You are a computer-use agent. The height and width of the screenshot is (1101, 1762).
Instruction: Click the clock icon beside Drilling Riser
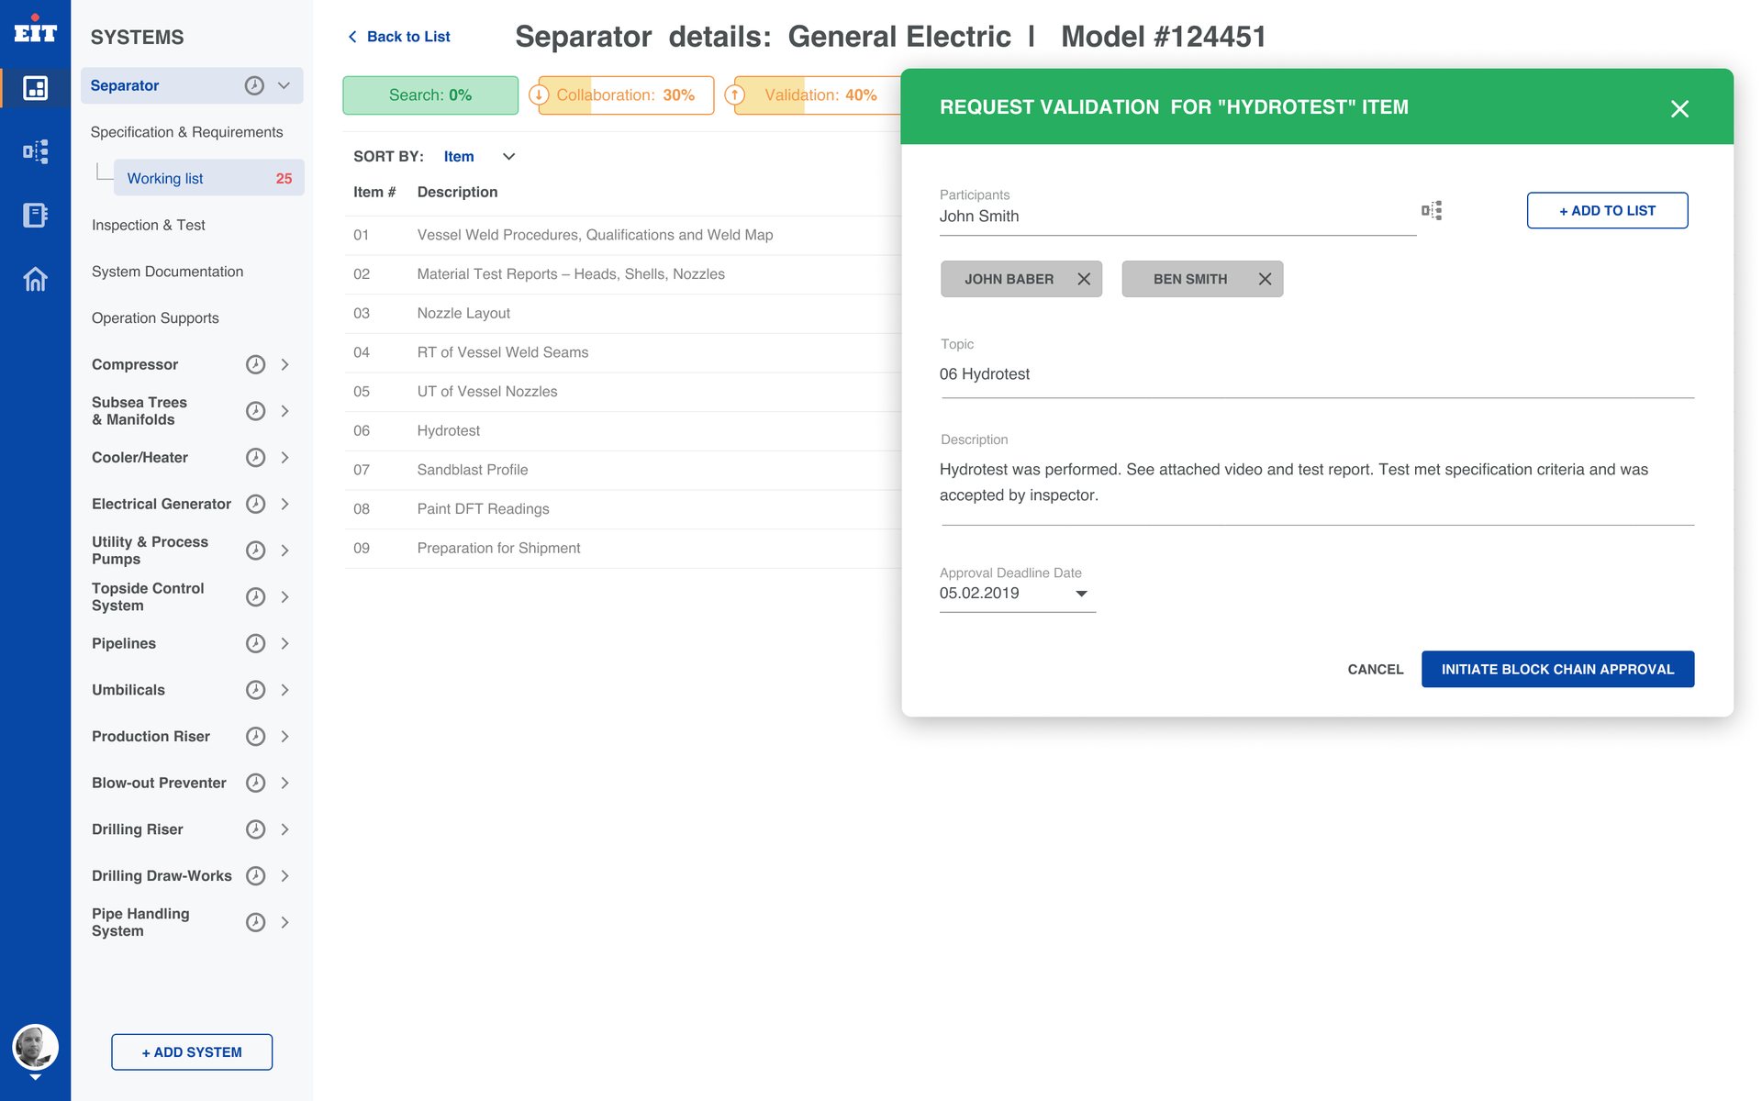click(x=255, y=829)
